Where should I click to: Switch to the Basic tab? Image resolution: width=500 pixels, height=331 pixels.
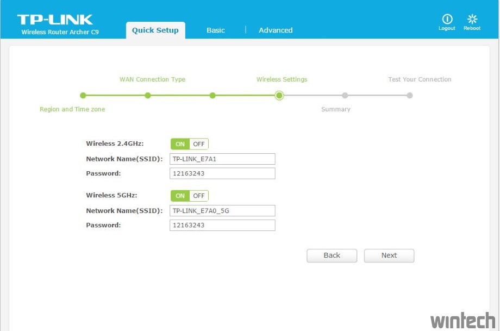tap(216, 30)
